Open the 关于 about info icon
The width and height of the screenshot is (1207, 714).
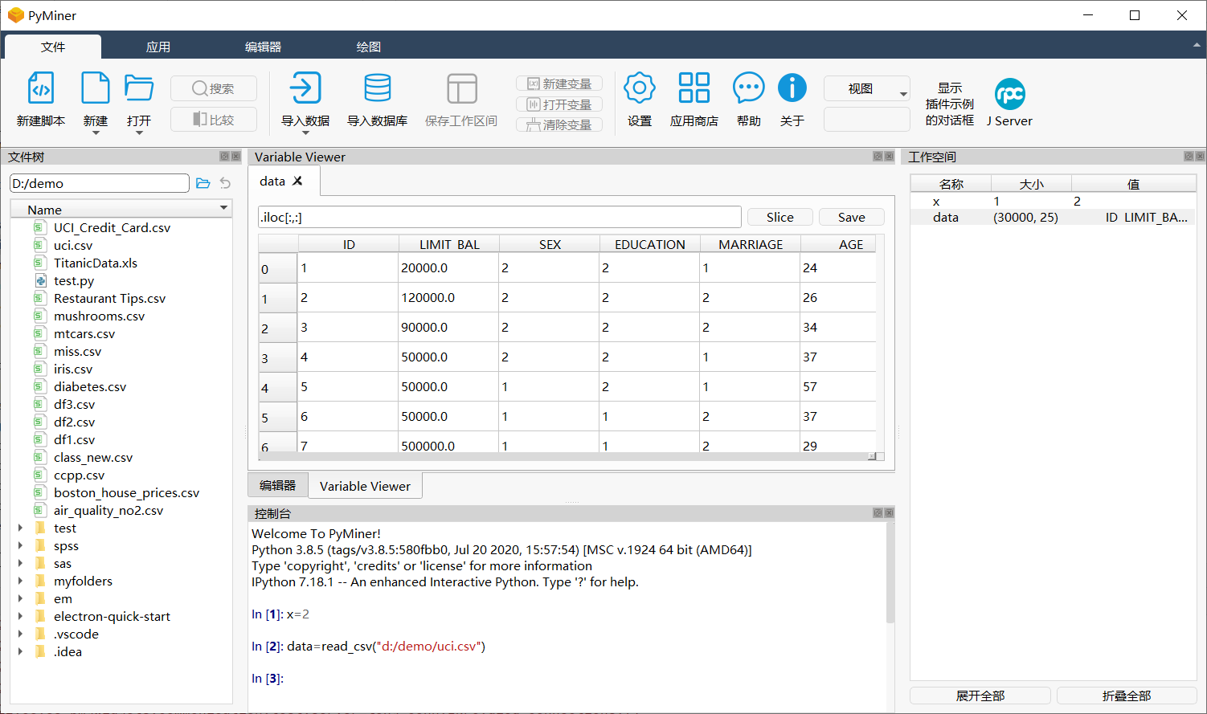[792, 88]
